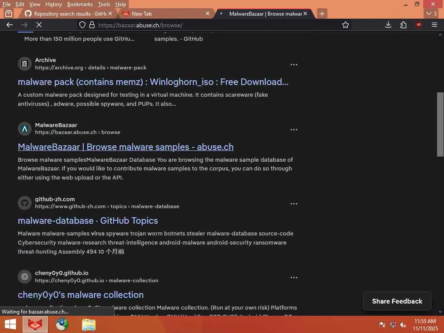Open more options for MalwareBazaar result
Viewport: 444px width, 333px height.
pos(294,130)
